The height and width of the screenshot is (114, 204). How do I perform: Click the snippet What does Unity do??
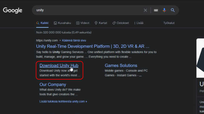tap(60, 92)
